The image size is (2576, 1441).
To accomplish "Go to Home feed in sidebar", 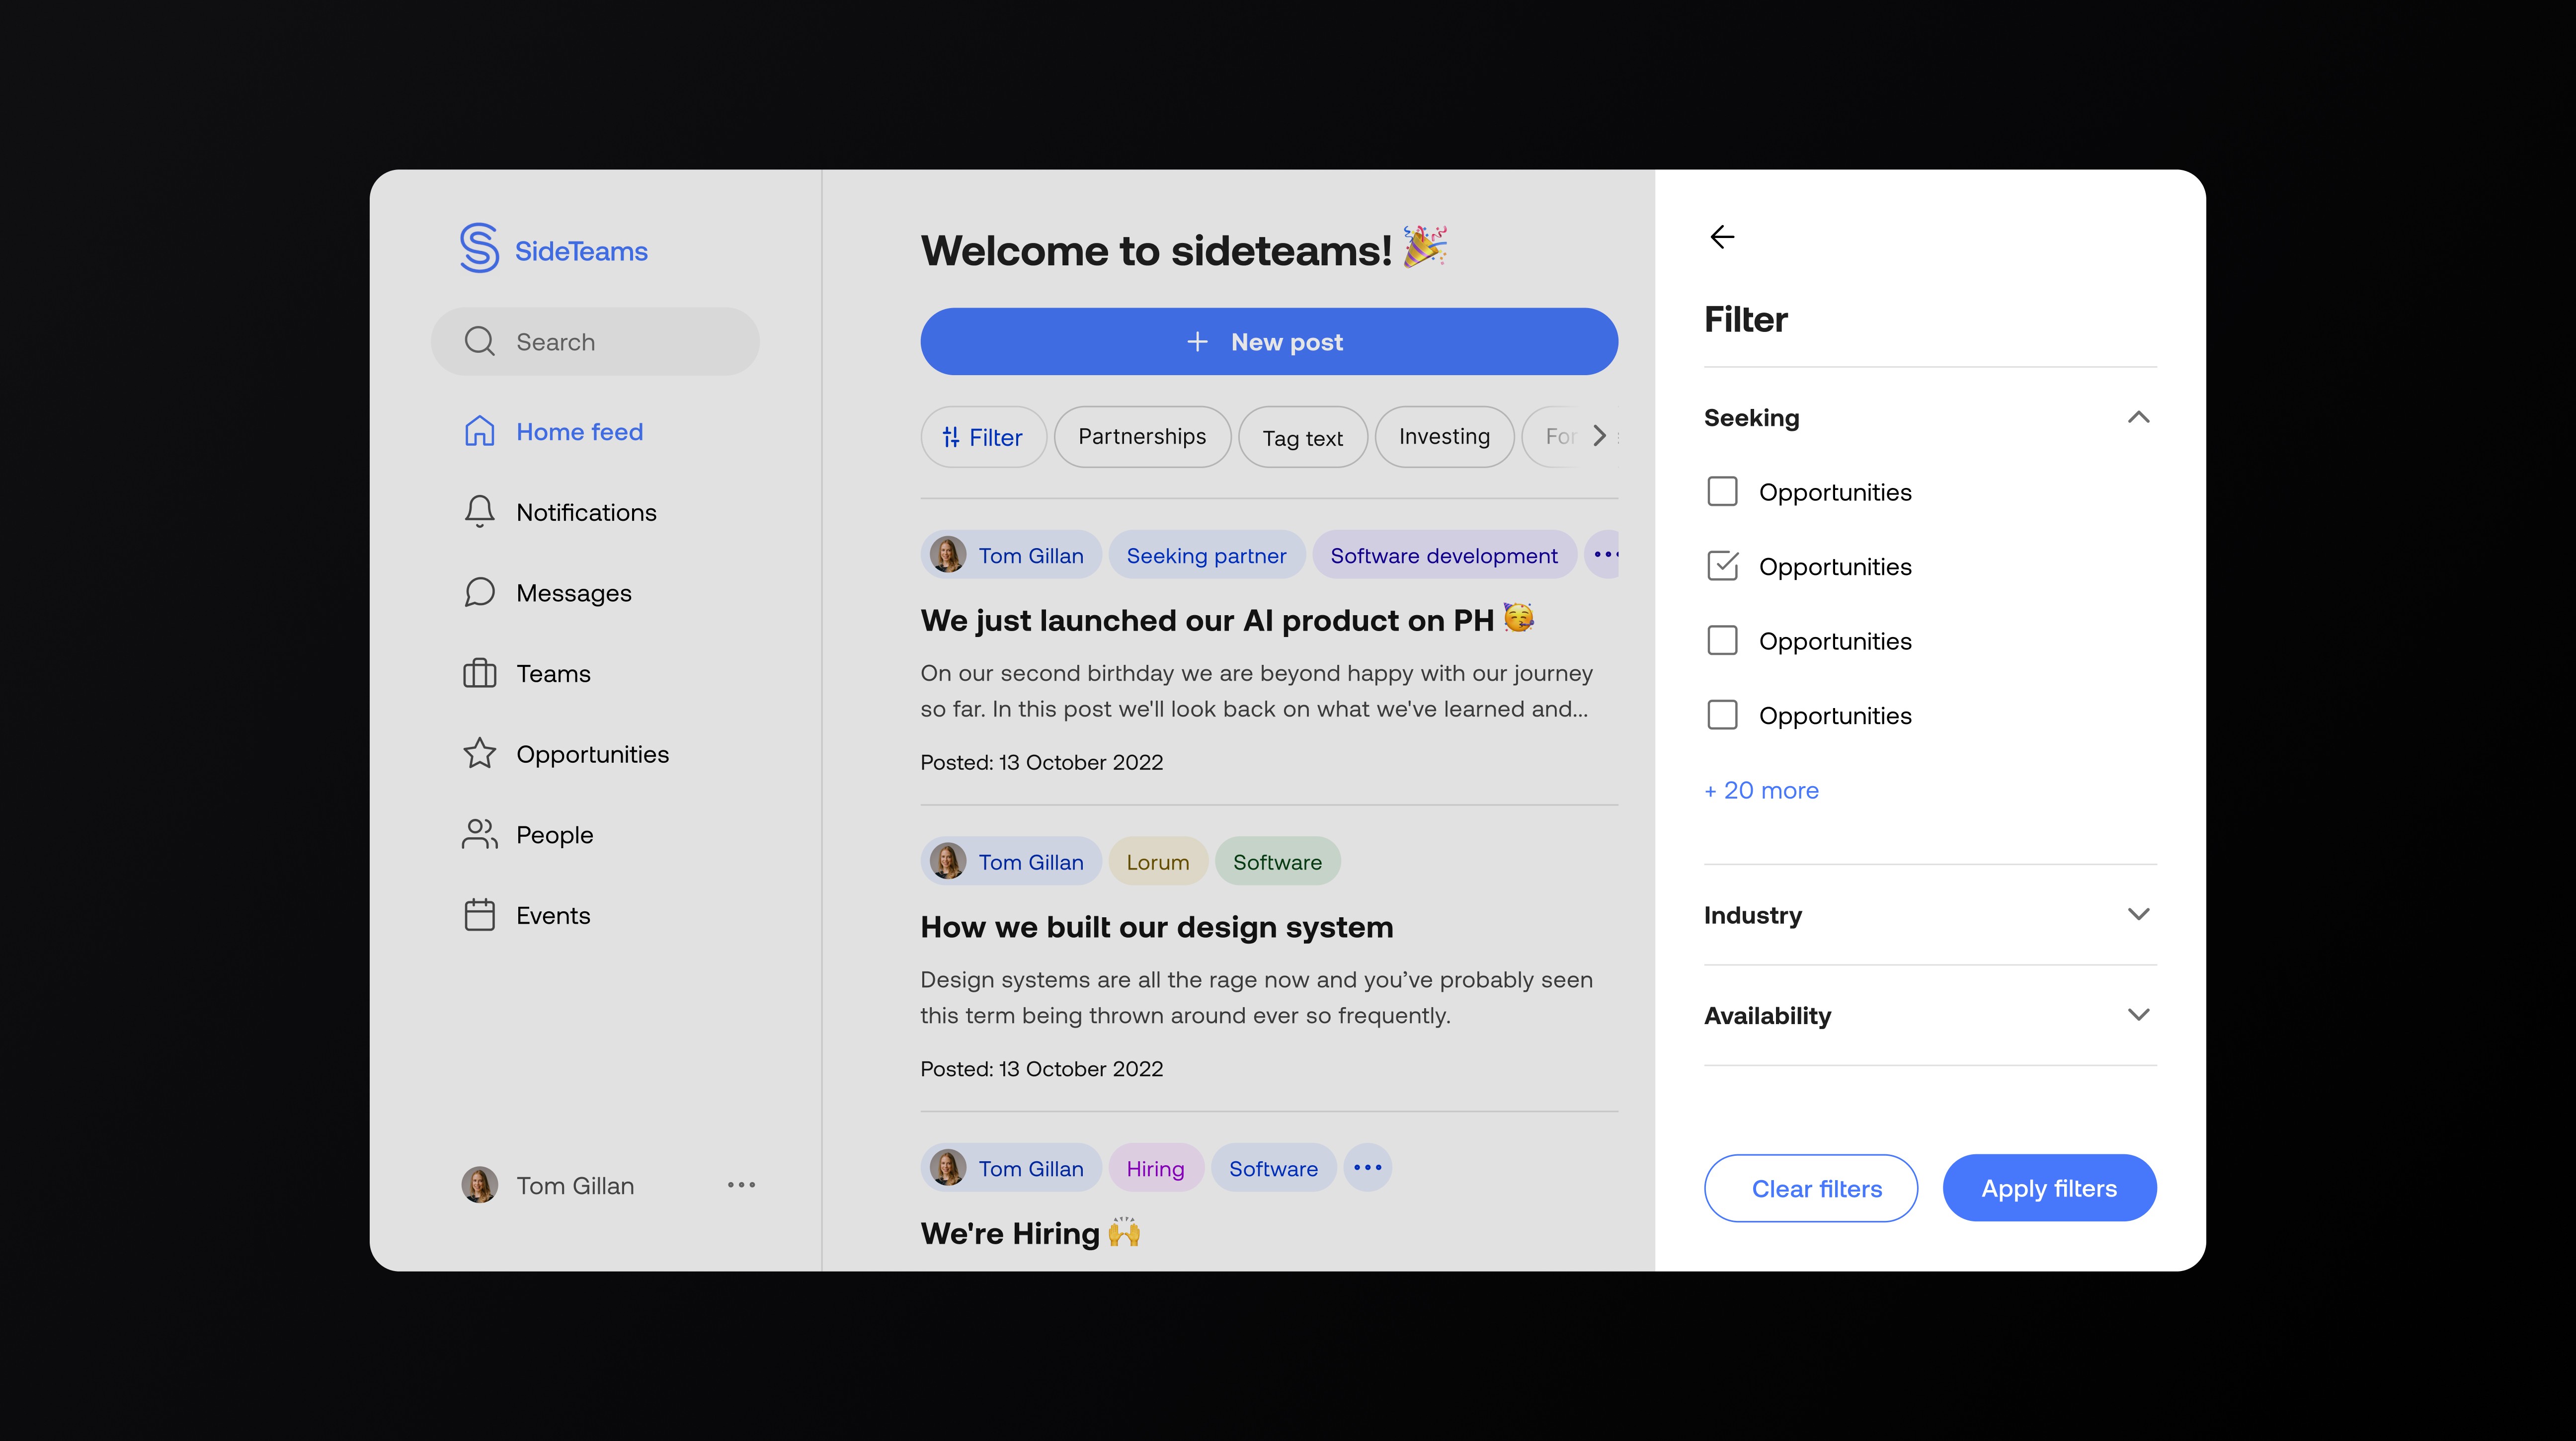I will click(578, 432).
